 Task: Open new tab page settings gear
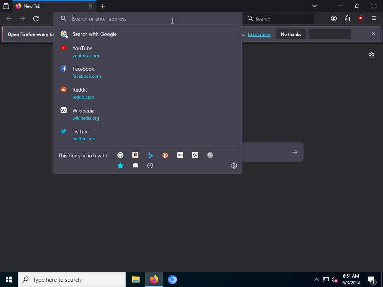tap(371, 55)
